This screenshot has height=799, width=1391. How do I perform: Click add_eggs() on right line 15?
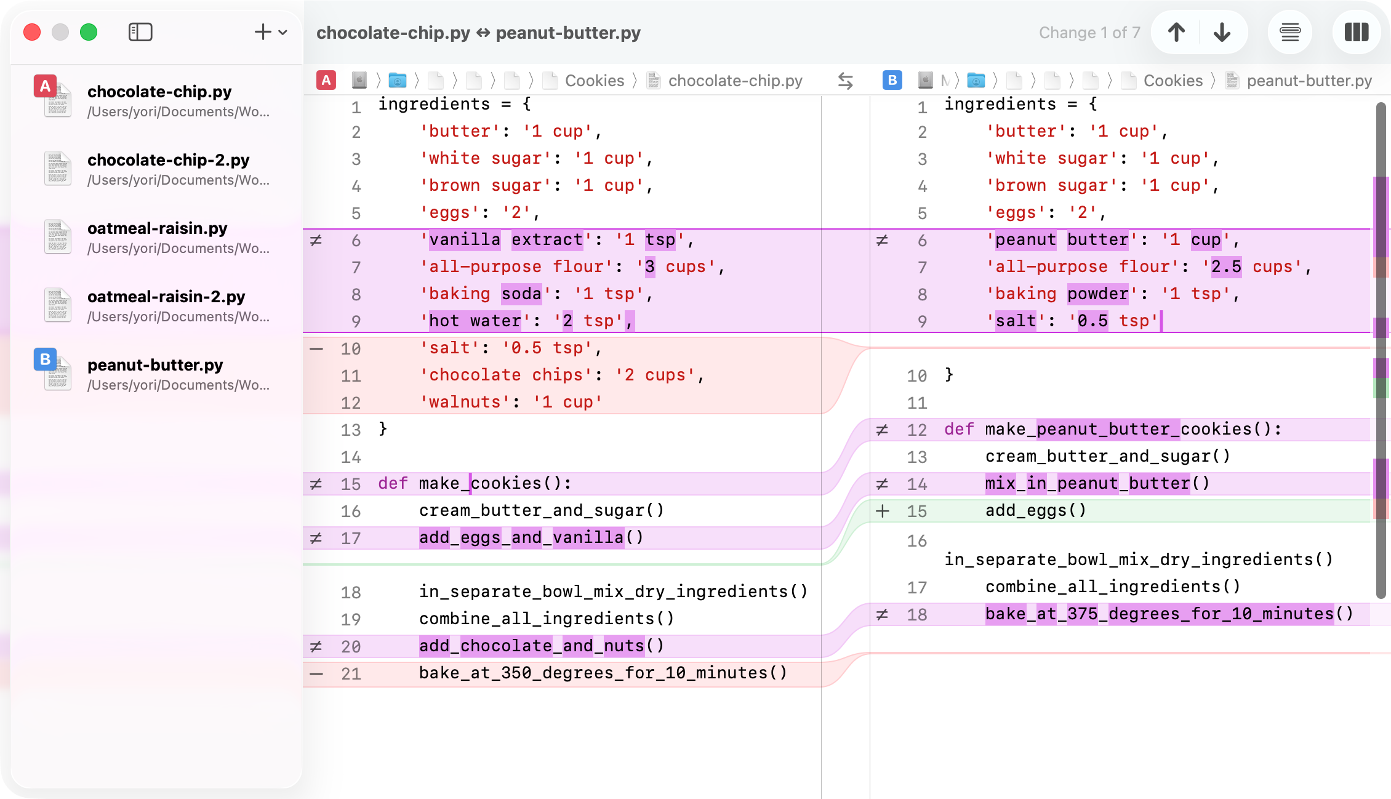(1036, 510)
